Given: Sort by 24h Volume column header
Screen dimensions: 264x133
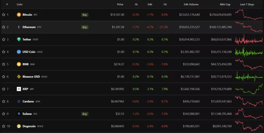Looking at the screenshot, I should (191, 4).
